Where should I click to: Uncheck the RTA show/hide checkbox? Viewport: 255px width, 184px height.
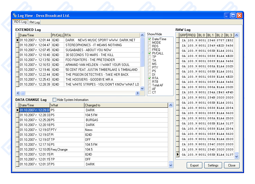[149, 78]
